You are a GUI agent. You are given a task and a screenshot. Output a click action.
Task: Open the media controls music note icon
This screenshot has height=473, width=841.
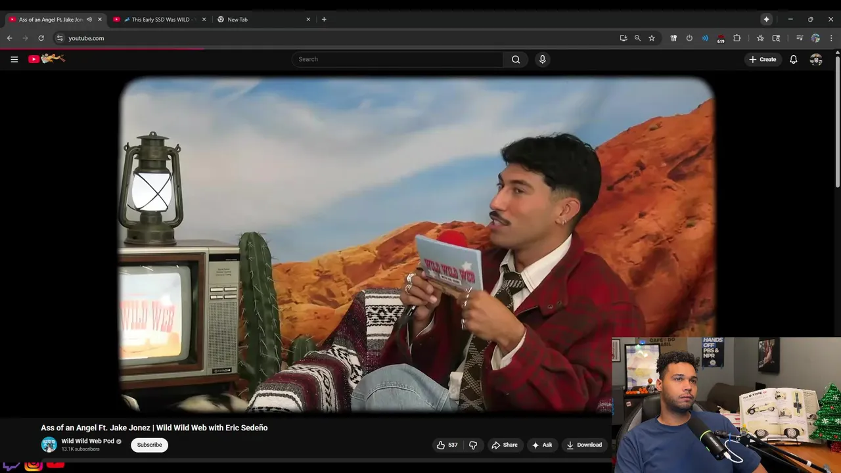(800, 38)
